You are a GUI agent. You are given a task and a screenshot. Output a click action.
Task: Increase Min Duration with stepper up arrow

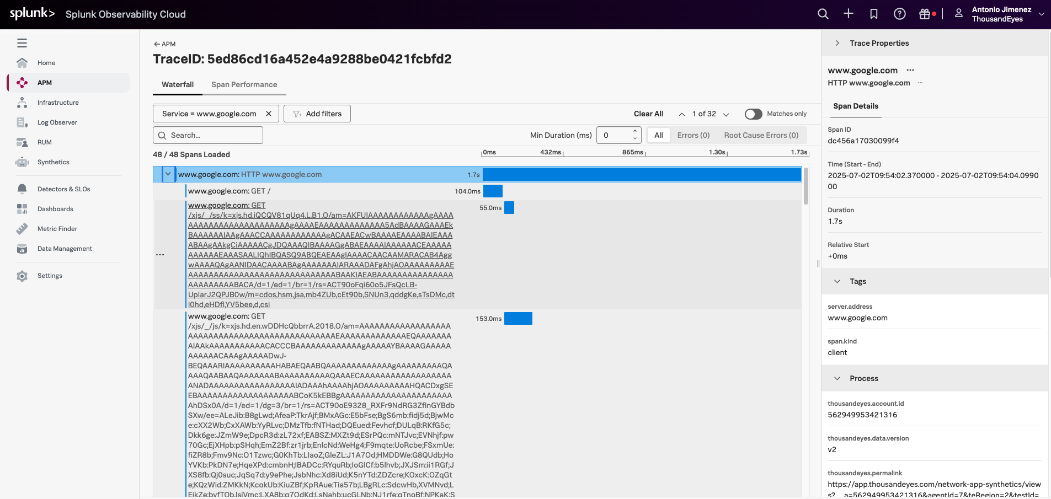[x=635, y=131]
